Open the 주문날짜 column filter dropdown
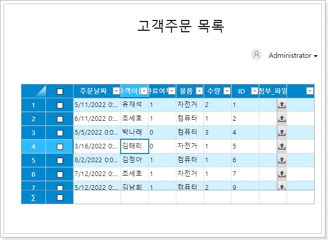This screenshot has width=328, height=240. point(116,91)
